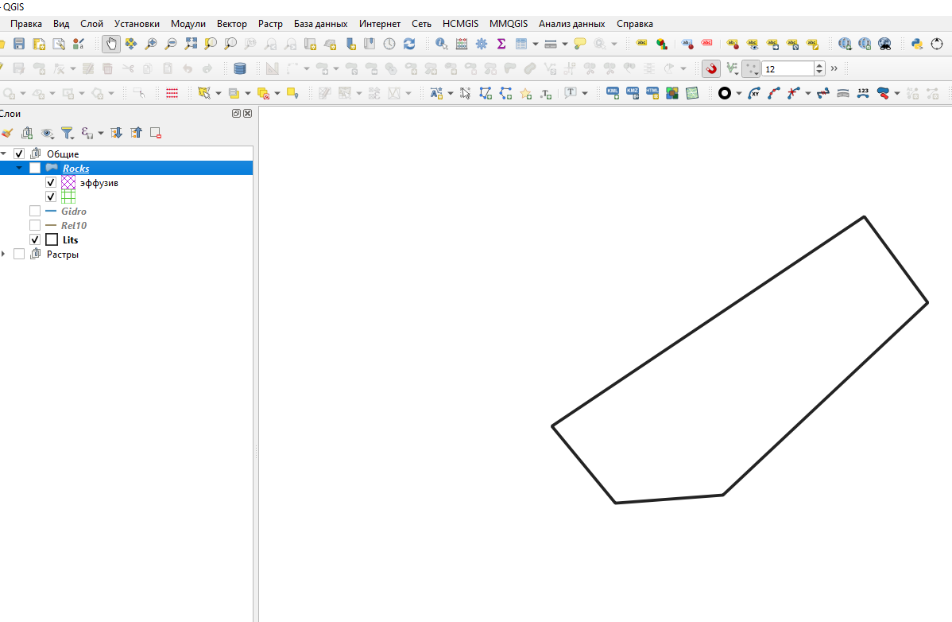Collapse the Rocks layer legend
This screenshot has width=952, height=622.
pos(19,169)
